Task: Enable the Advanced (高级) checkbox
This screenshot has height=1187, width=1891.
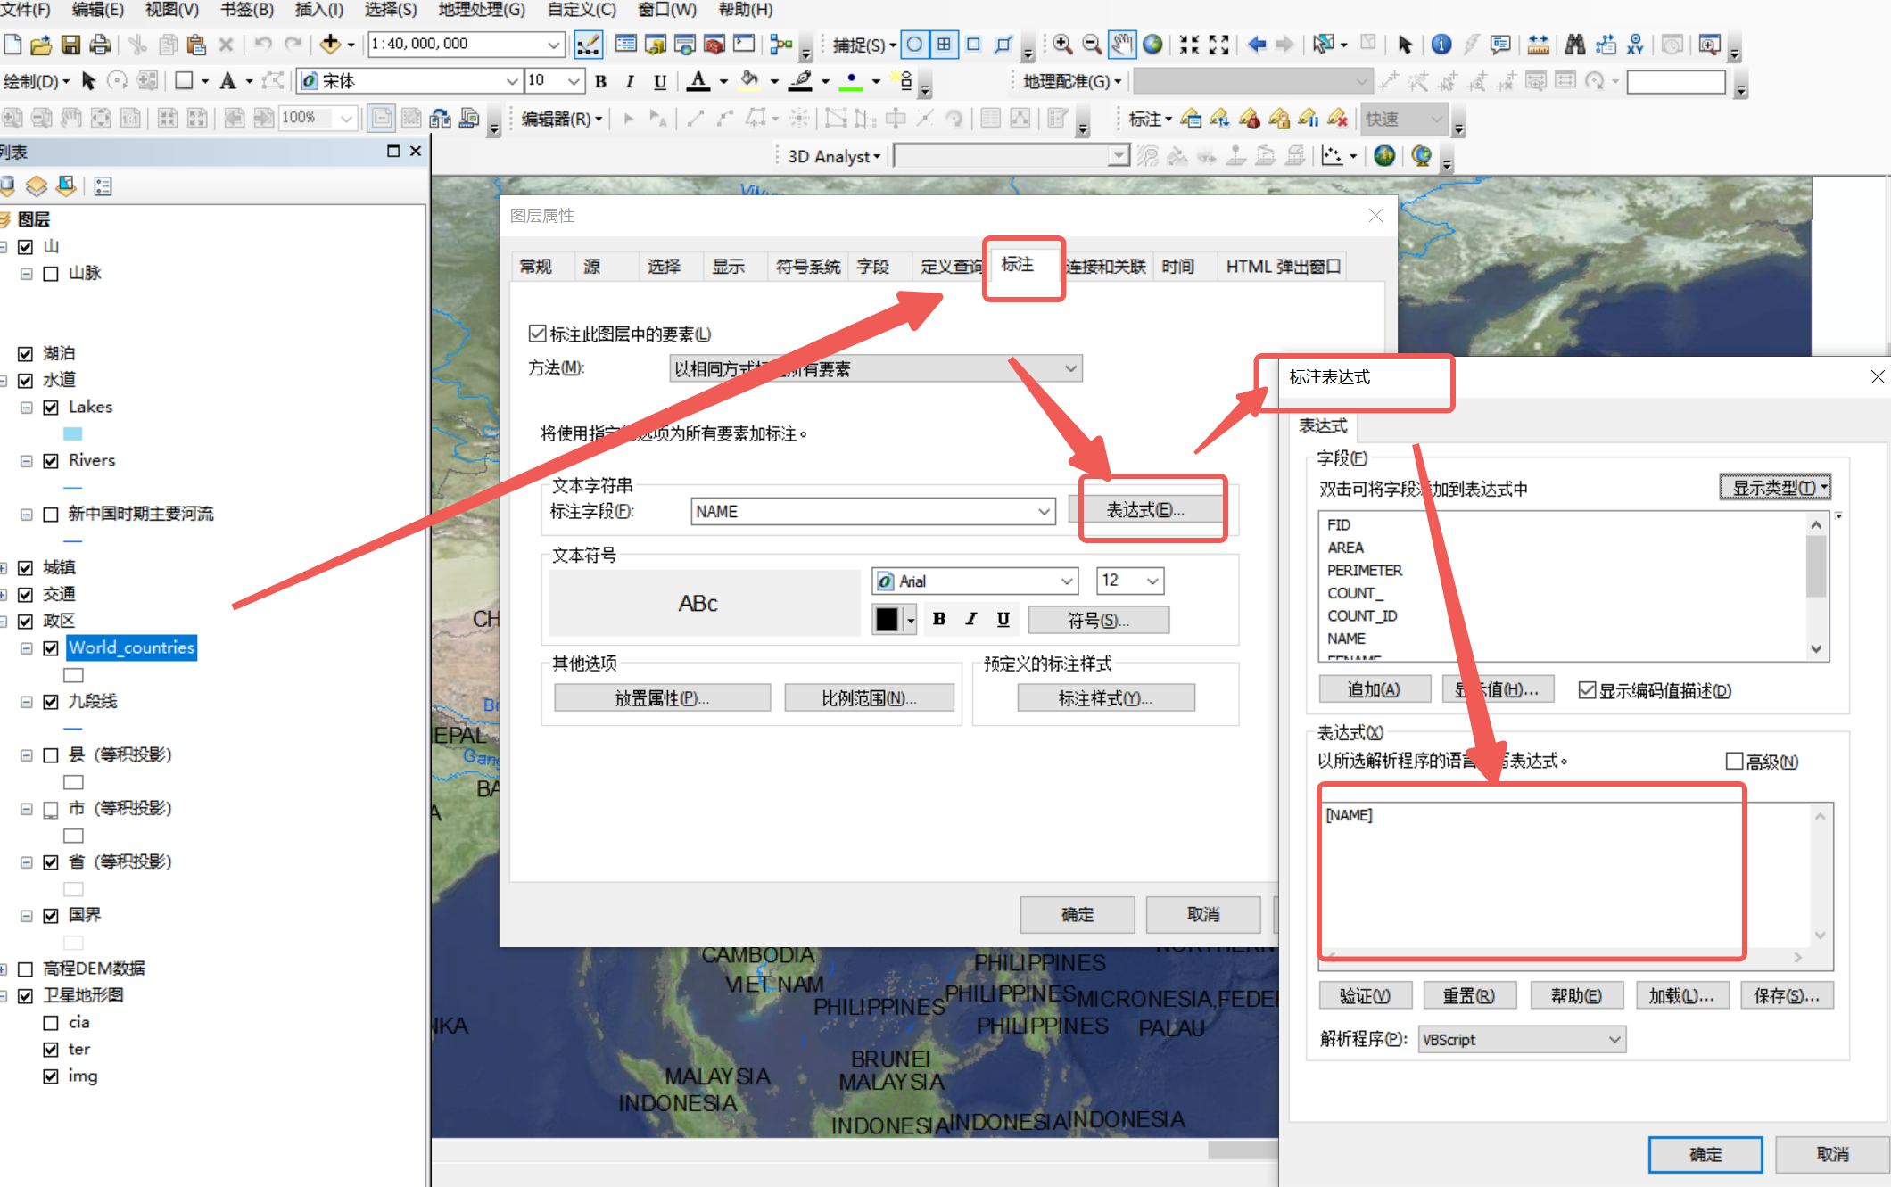Action: click(1734, 761)
